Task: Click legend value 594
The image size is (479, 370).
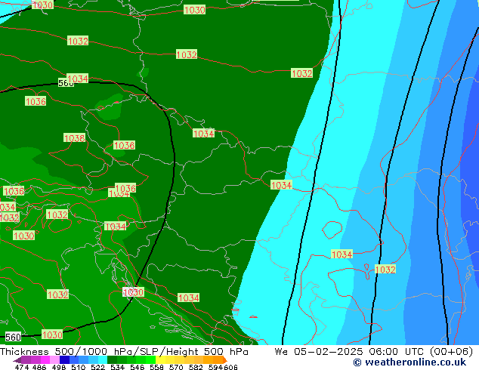Action: (215, 367)
